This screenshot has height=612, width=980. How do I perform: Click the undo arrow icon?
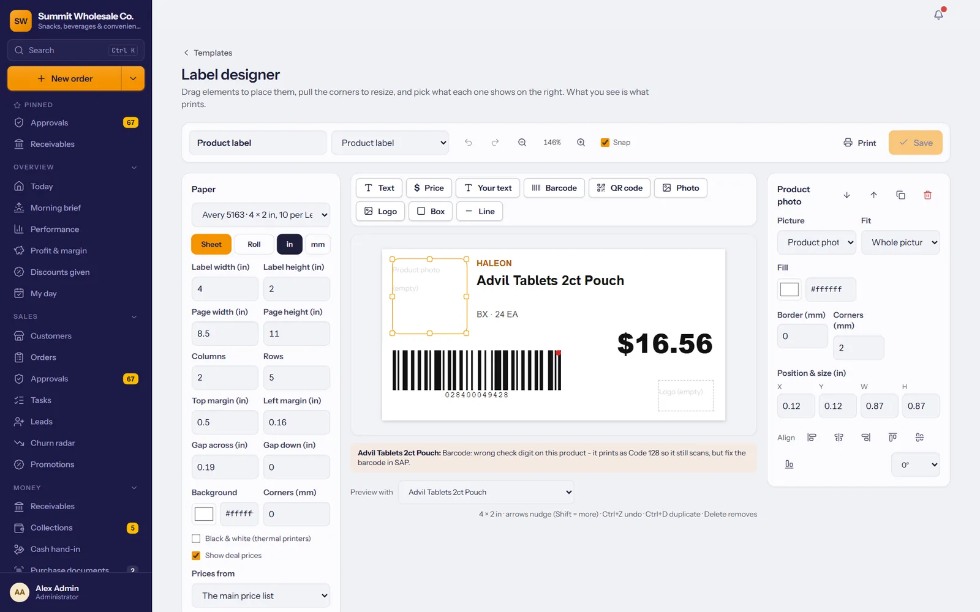(469, 143)
